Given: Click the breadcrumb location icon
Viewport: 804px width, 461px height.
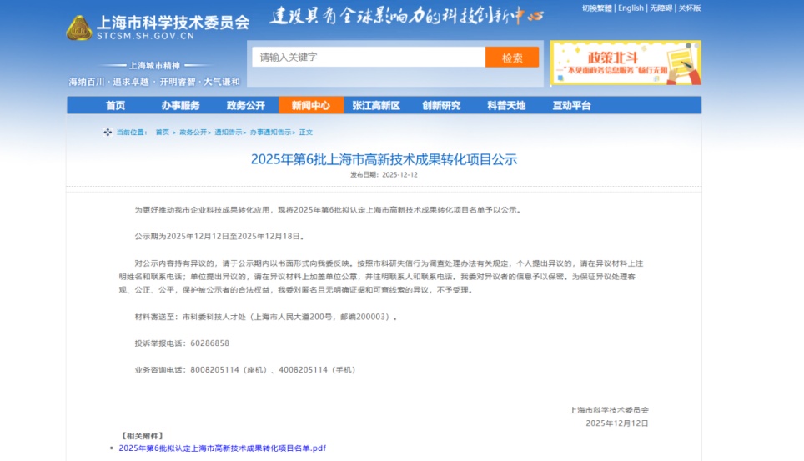Looking at the screenshot, I should coord(108,133).
